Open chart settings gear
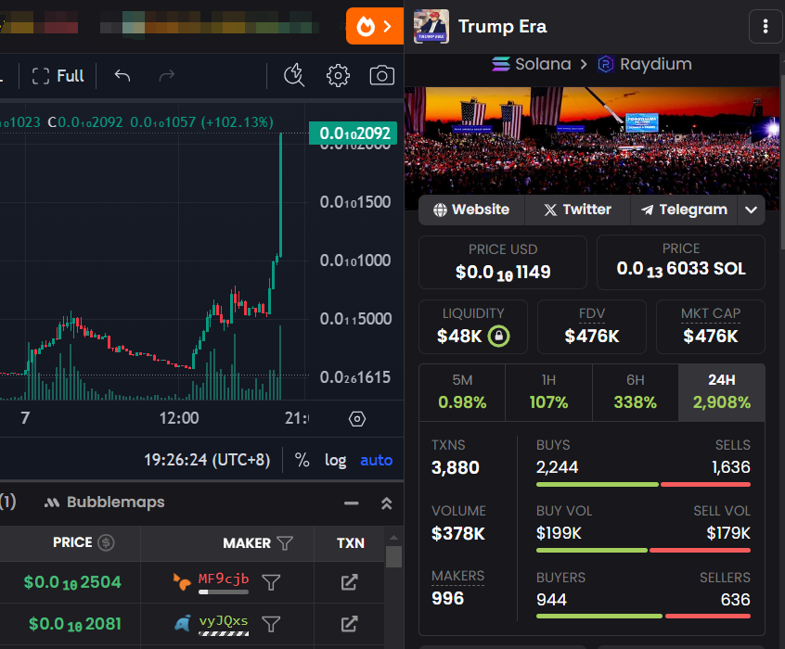 [x=338, y=75]
